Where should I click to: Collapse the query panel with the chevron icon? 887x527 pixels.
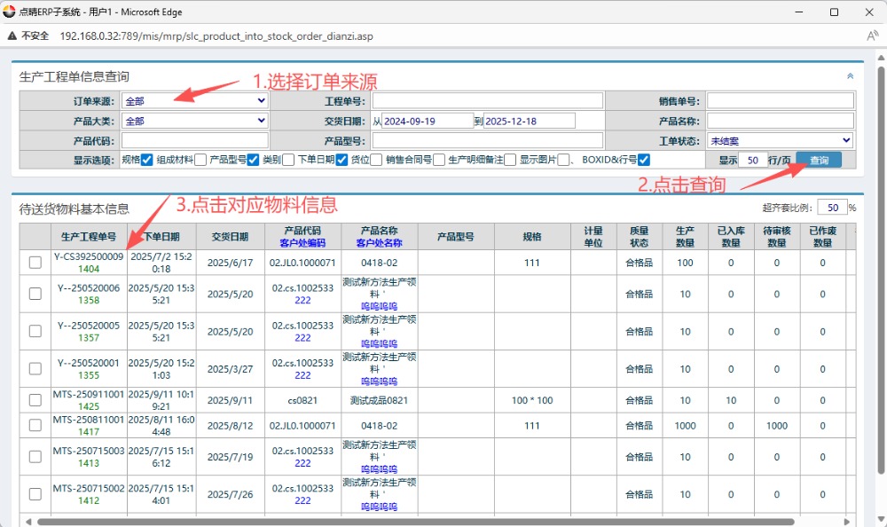pyautogui.click(x=850, y=77)
